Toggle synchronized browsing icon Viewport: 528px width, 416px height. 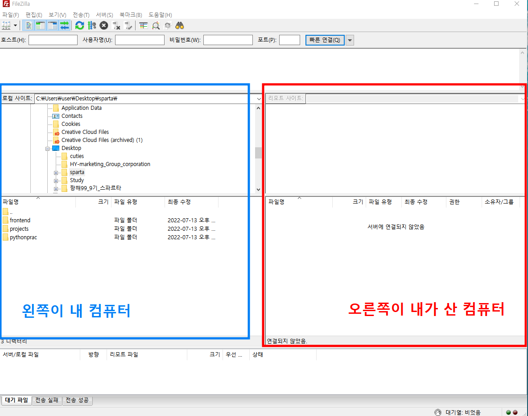pyautogui.click(x=168, y=25)
